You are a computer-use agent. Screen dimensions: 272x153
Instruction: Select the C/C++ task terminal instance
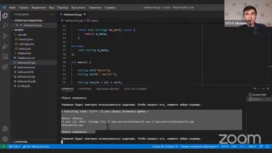click(x=259, y=99)
